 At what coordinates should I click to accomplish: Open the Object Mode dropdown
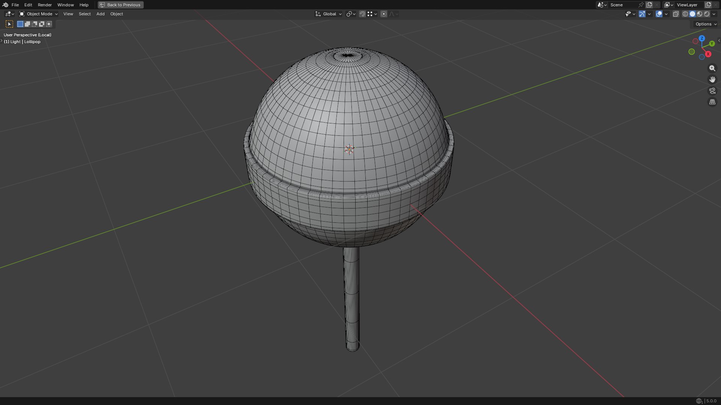38,14
